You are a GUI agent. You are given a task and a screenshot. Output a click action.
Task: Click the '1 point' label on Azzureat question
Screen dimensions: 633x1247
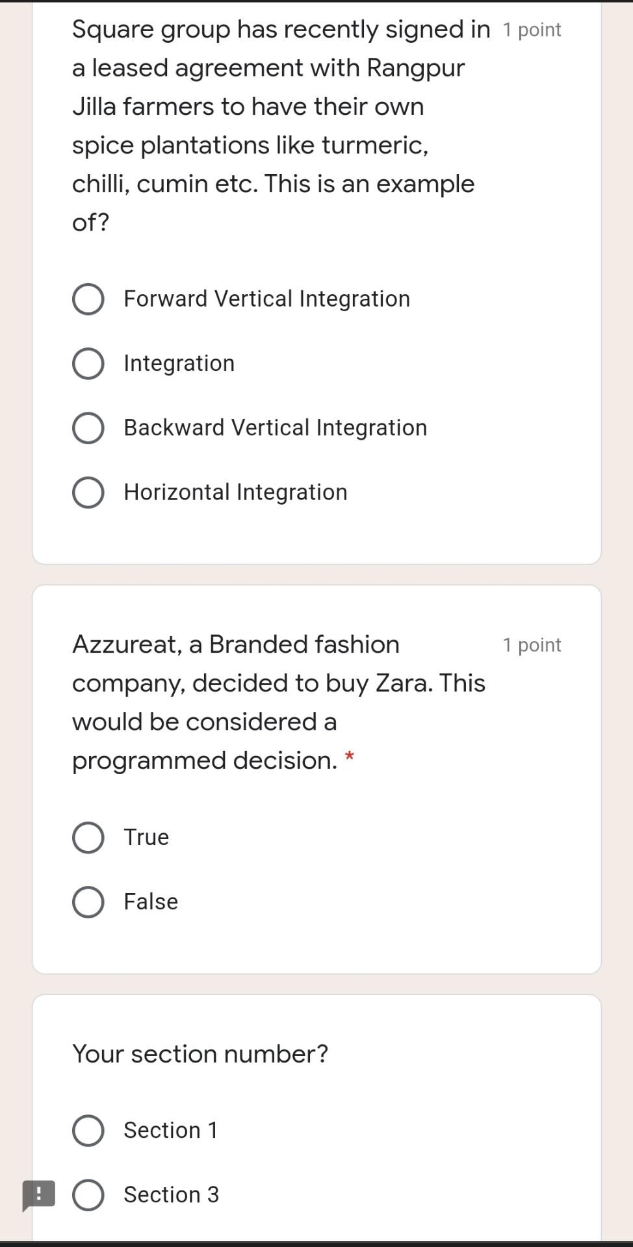point(532,645)
